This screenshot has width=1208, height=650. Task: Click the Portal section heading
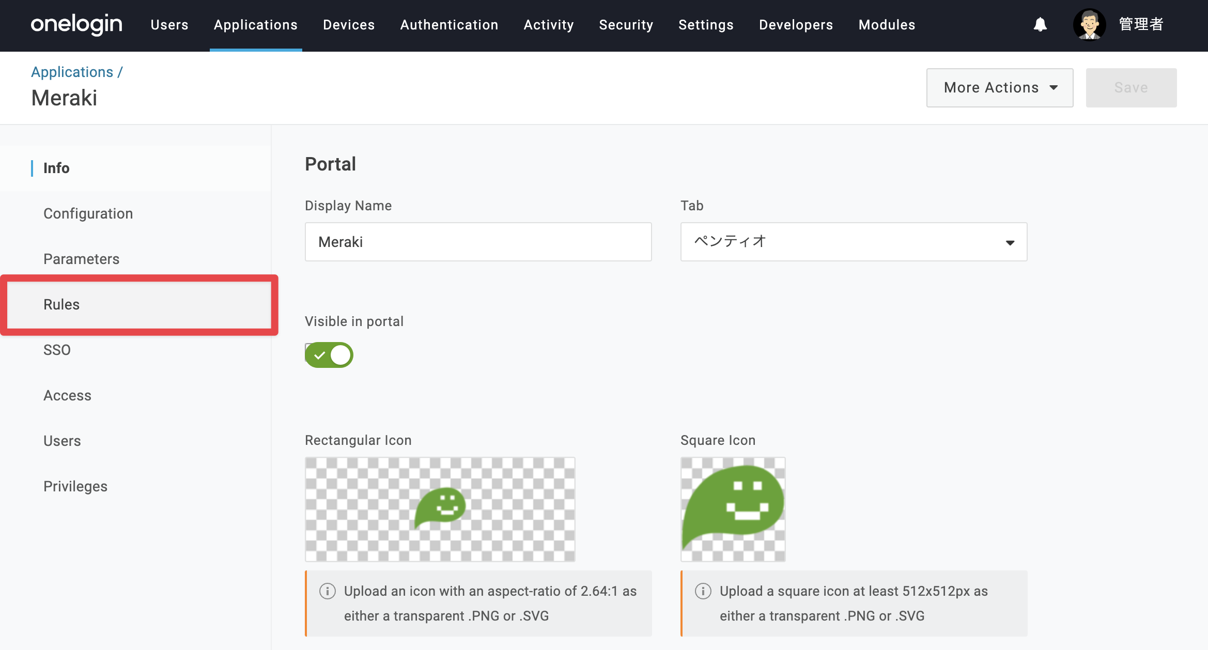[330, 164]
